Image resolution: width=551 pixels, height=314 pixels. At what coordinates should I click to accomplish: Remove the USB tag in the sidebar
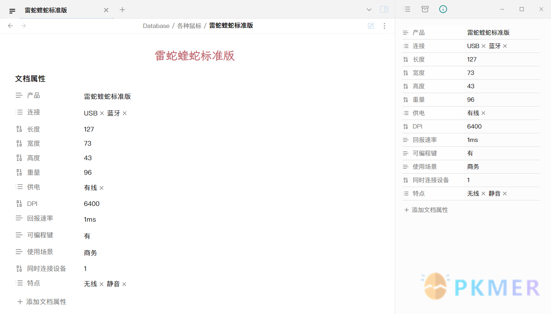point(484,46)
